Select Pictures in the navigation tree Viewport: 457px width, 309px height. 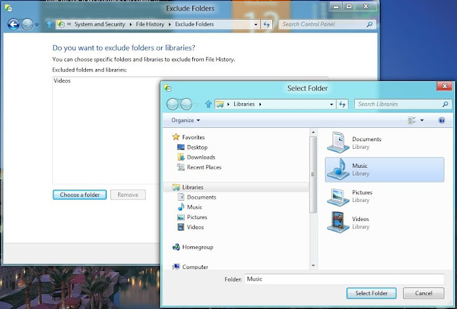pyautogui.click(x=192, y=217)
